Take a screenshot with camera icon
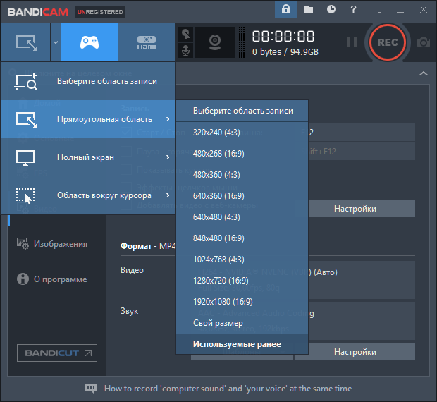The height and width of the screenshot is (402, 437). tap(424, 42)
